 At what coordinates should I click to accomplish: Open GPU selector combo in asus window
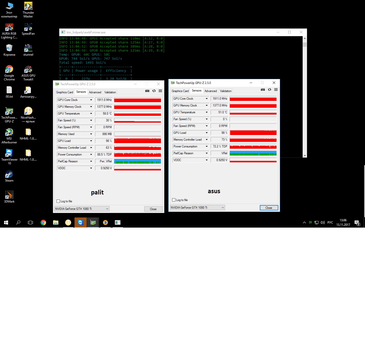click(197, 208)
